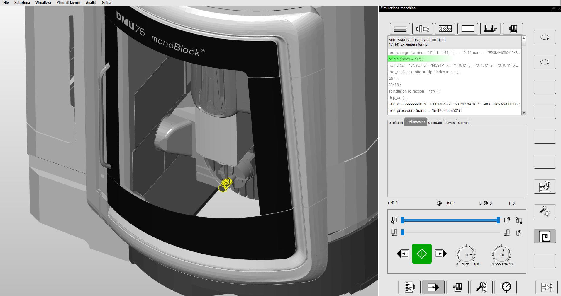Click the wrench with spark icon button

pos(545,211)
